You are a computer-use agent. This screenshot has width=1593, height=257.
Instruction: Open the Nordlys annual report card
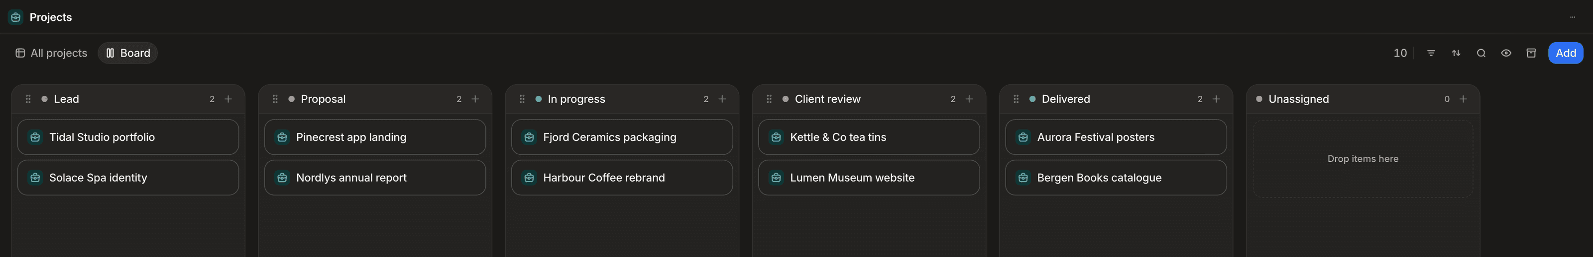[375, 178]
